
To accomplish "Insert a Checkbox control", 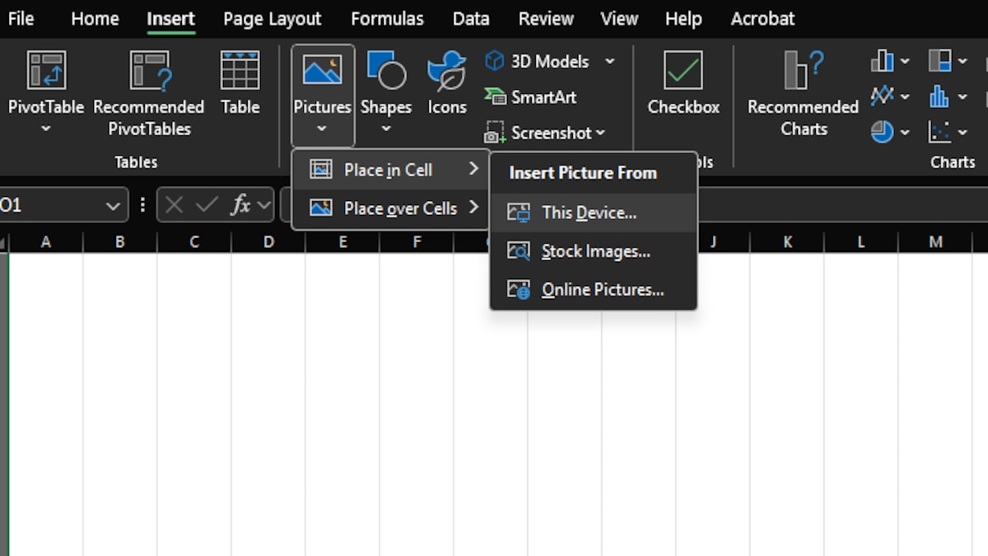I will point(683,82).
